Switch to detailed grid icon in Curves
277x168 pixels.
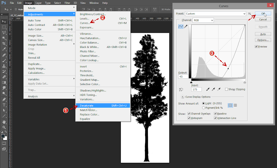point(235,105)
